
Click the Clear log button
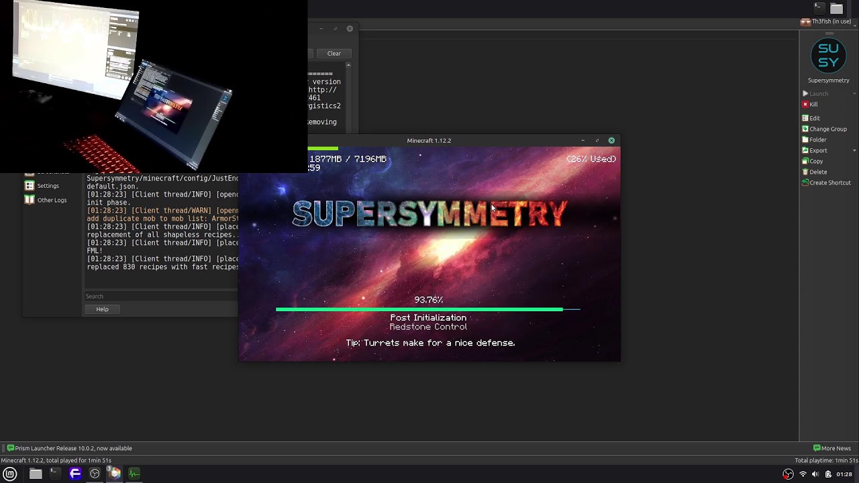(x=334, y=54)
